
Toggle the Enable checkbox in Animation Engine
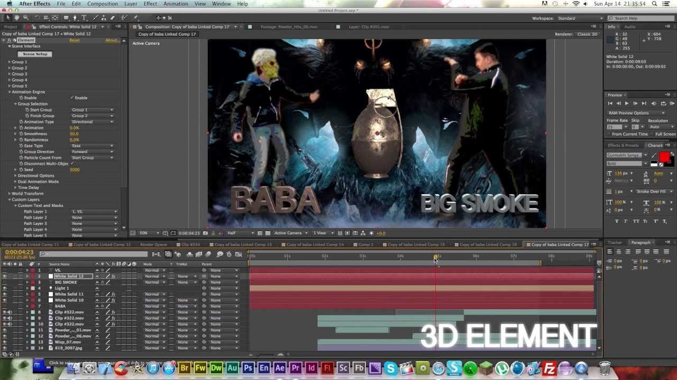[x=72, y=98]
